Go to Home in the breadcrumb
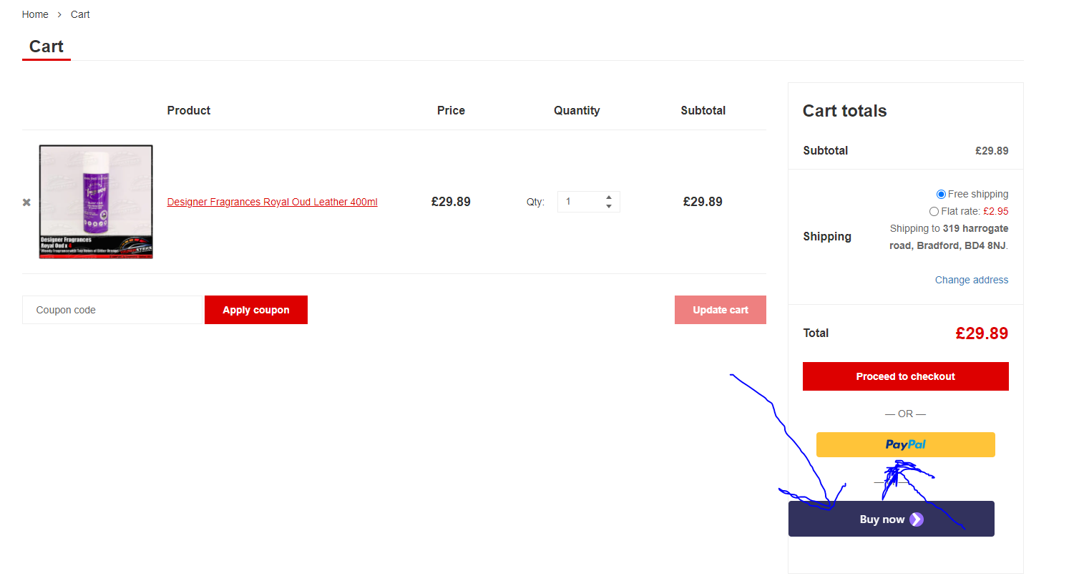The height and width of the screenshot is (576, 1084). click(x=35, y=14)
